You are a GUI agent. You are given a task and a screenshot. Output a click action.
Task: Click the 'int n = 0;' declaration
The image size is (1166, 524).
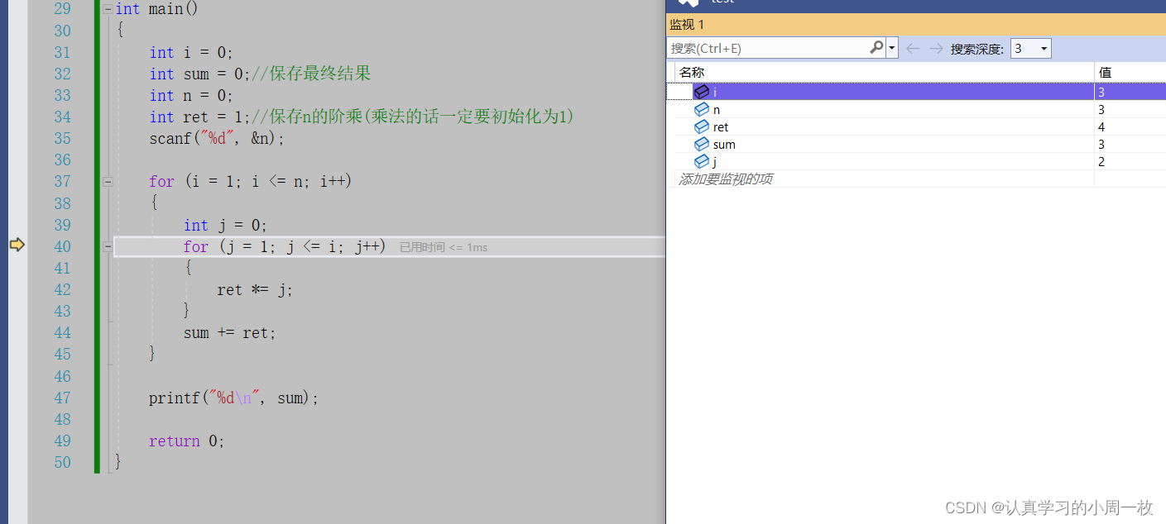[191, 95]
